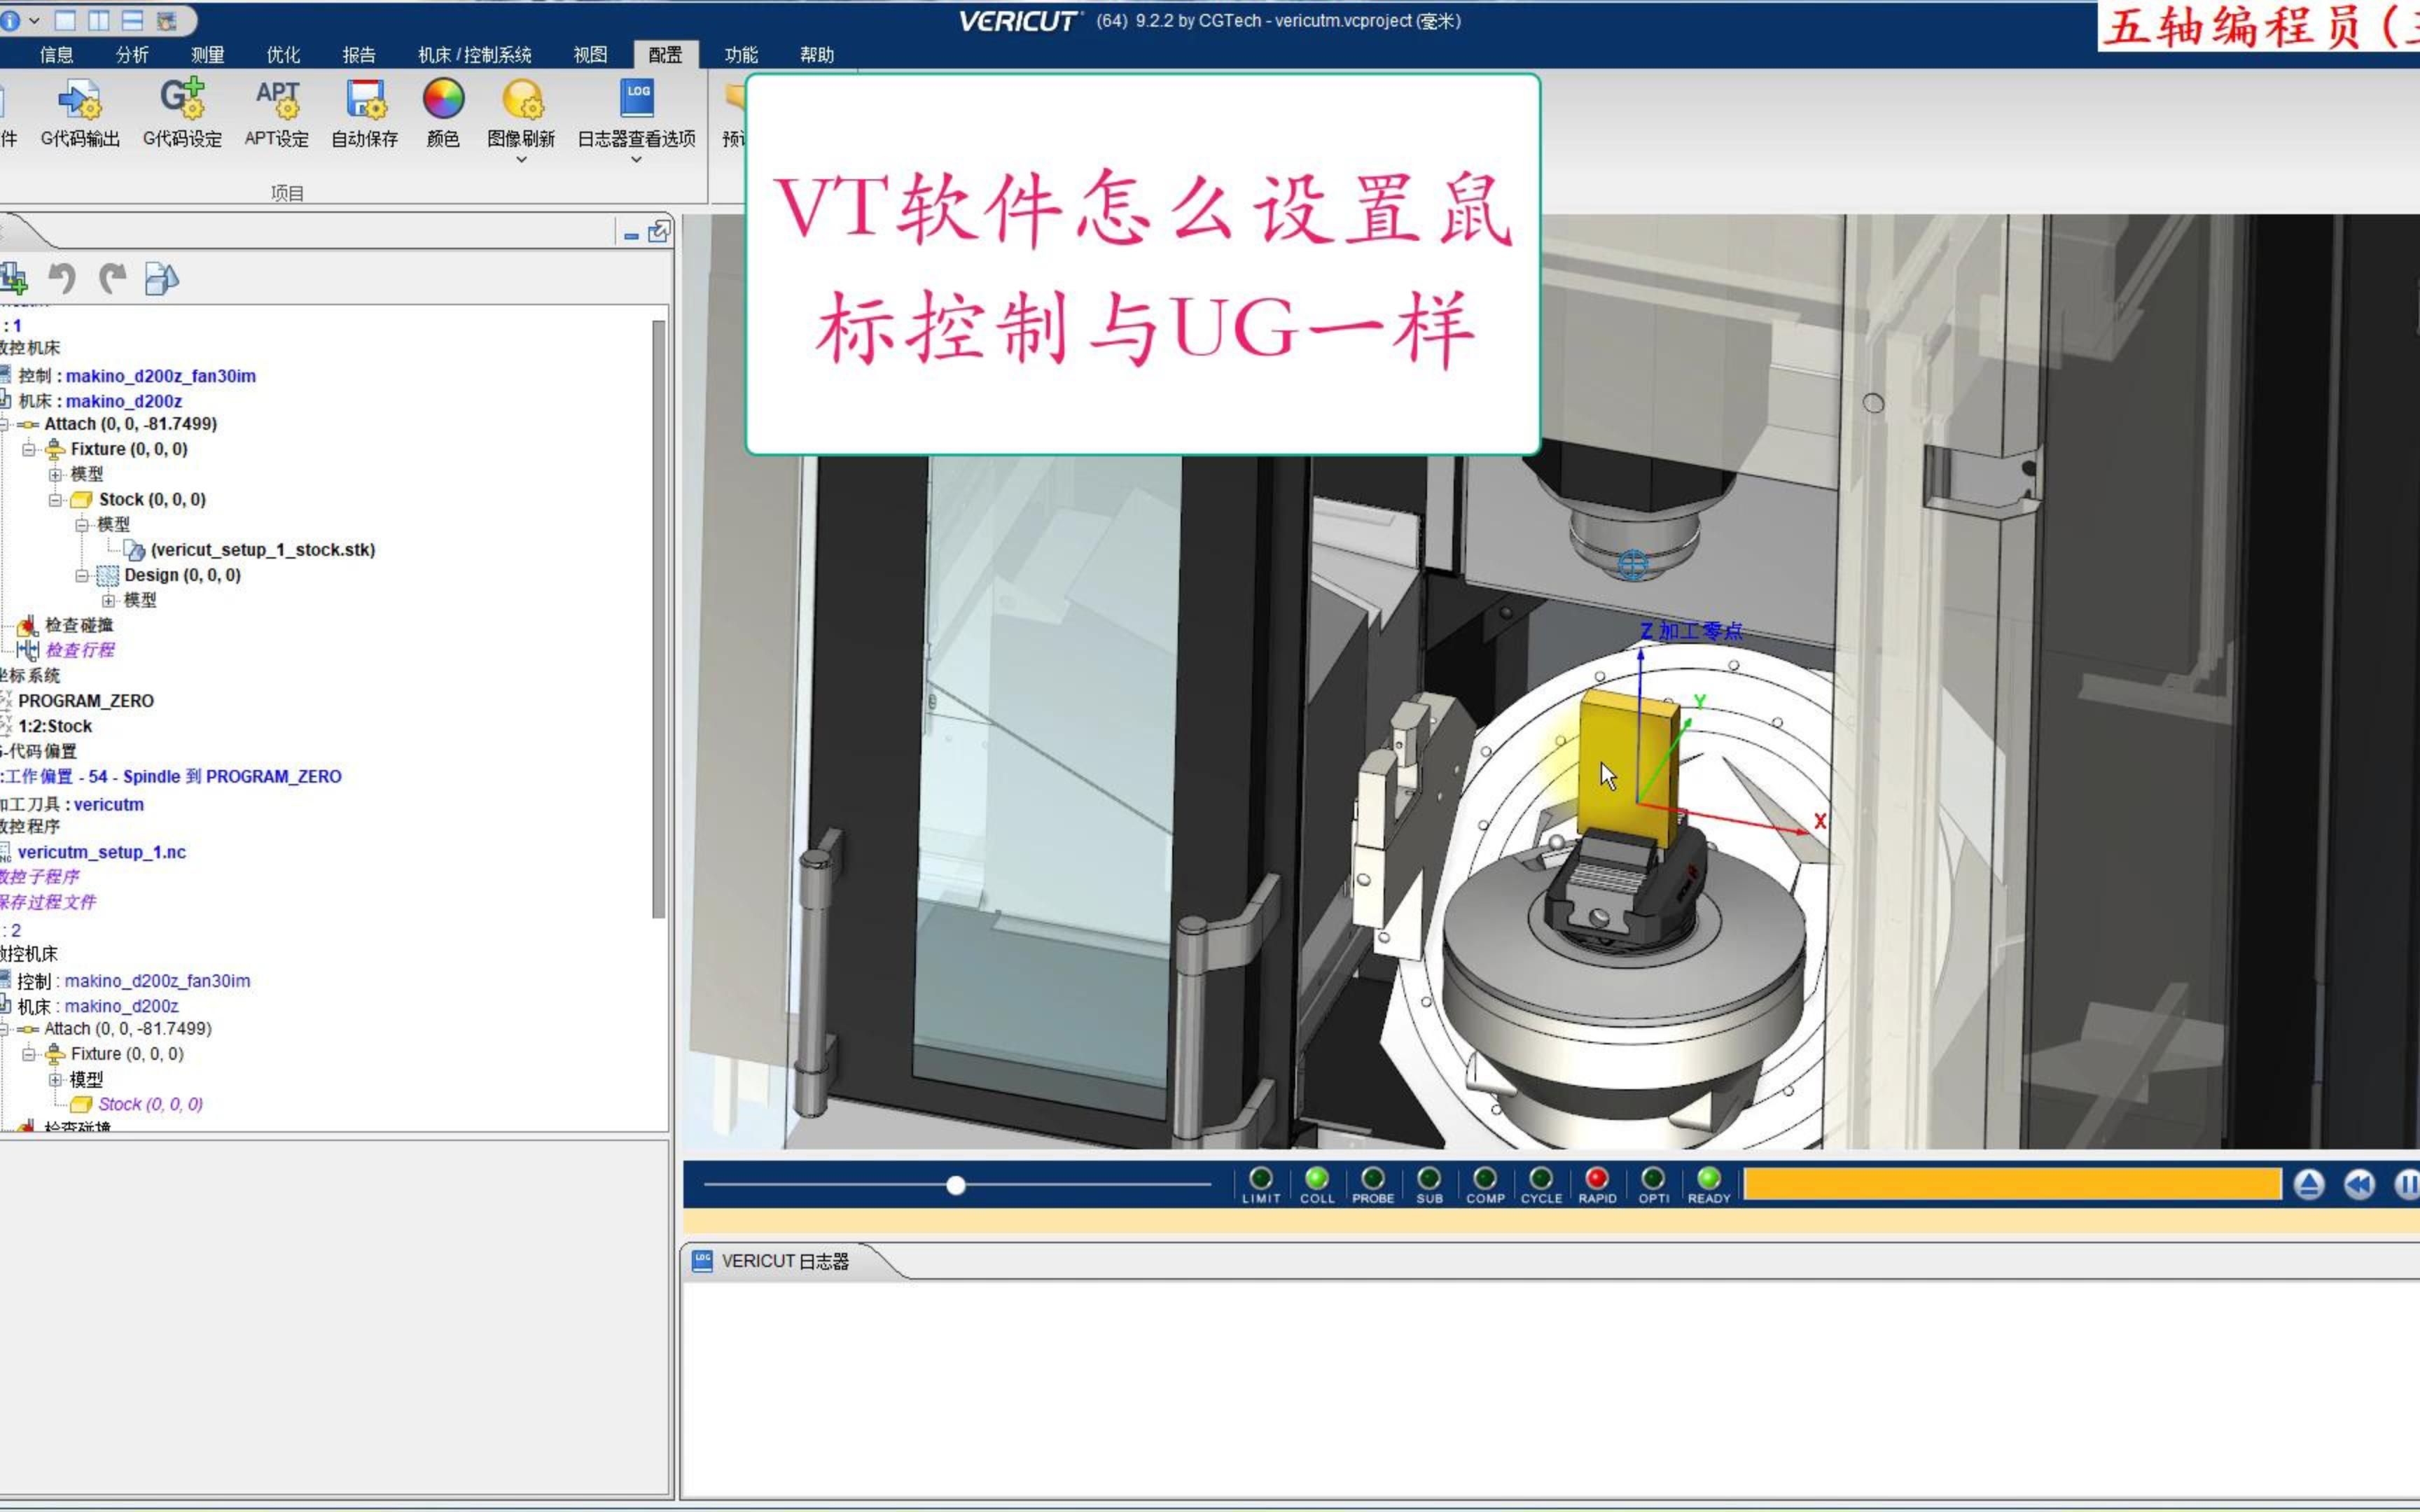Screen dimensions: 2420x1512
Task: Collapse the Stock (0, 0, 0) tree node
Action: click(x=56, y=500)
